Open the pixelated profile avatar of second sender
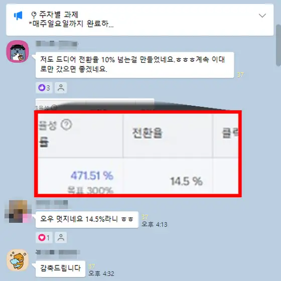The width and height of the screenshot is (281, 281). click(18, 211)
